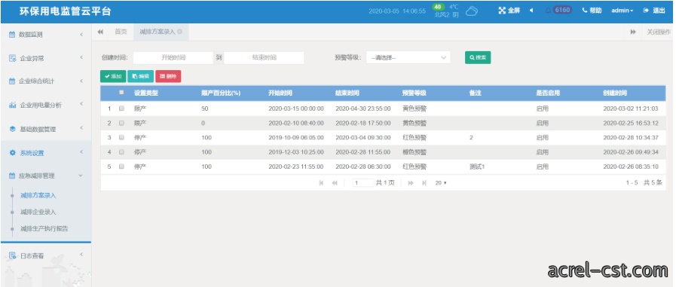Screen dimensions: 676x287
Task: Switch to the 首页 tab
Action: pos(121,32)
